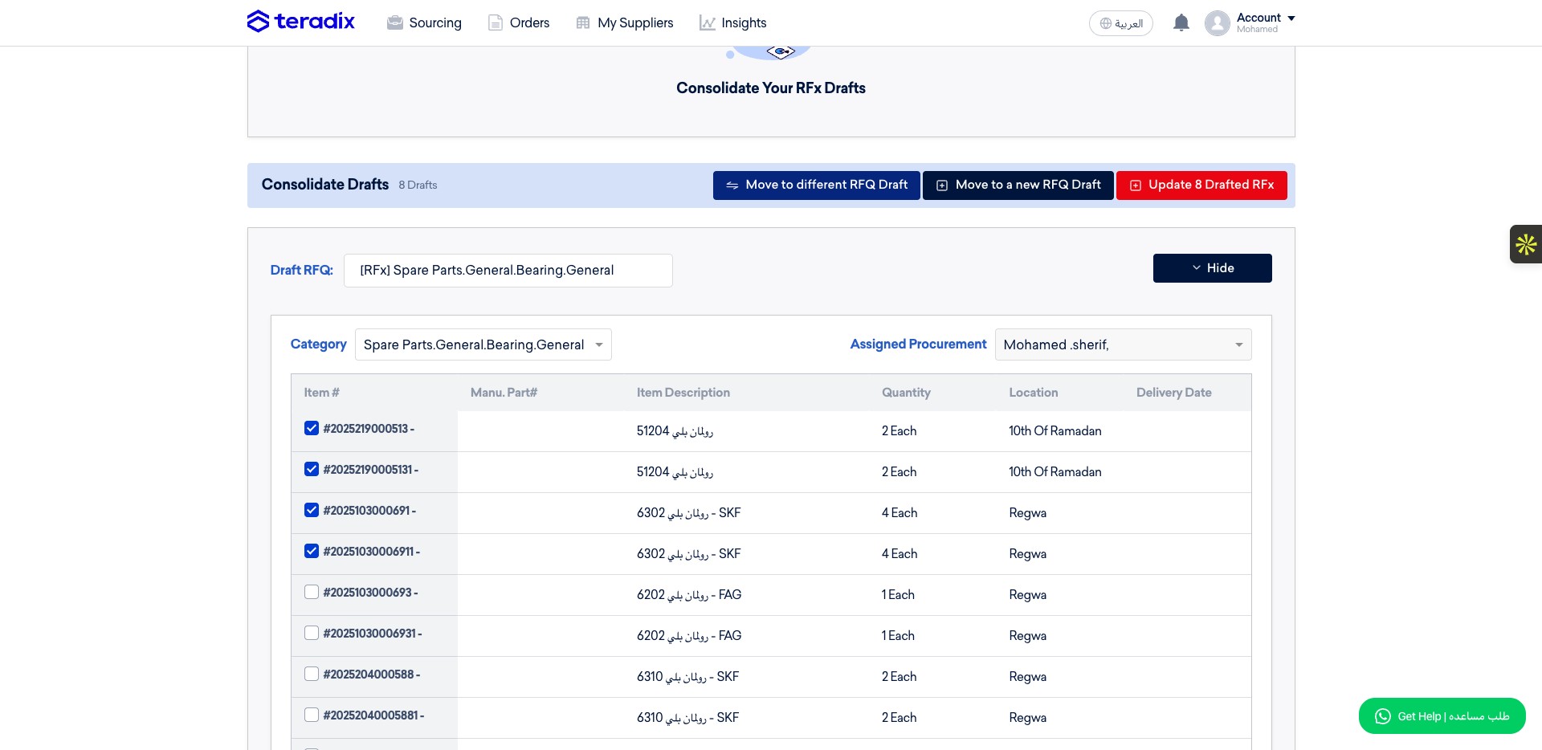The image size is (1542, 750).
Task: Click the Manu. Part# column header
Action: [504, 393]
